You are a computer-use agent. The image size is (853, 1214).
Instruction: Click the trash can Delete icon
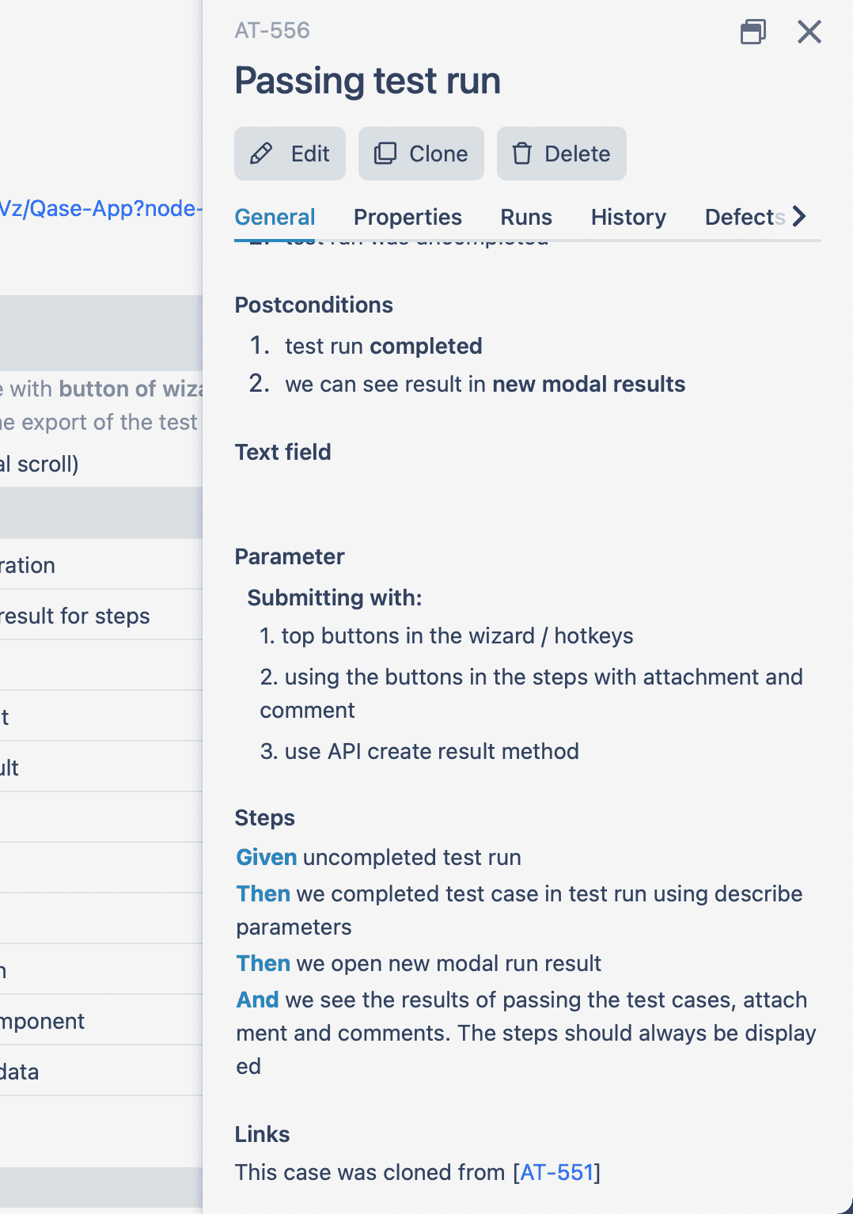pyautogui.click(x=521, y=154)
